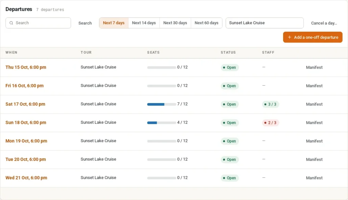Click the 7 departures count label
The image size is (348, 200).
coord(50,10)
